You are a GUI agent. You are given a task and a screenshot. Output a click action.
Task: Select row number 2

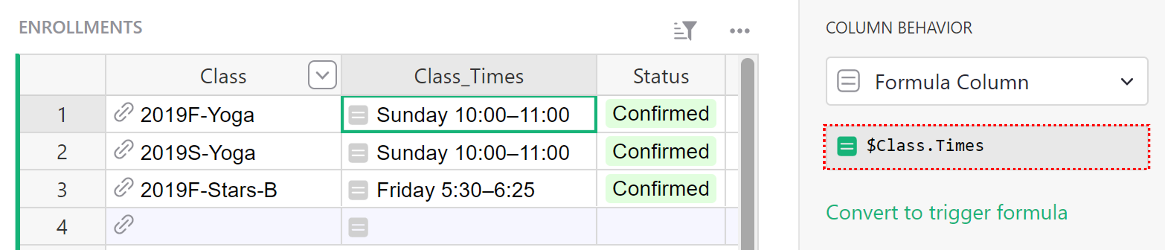62,152
